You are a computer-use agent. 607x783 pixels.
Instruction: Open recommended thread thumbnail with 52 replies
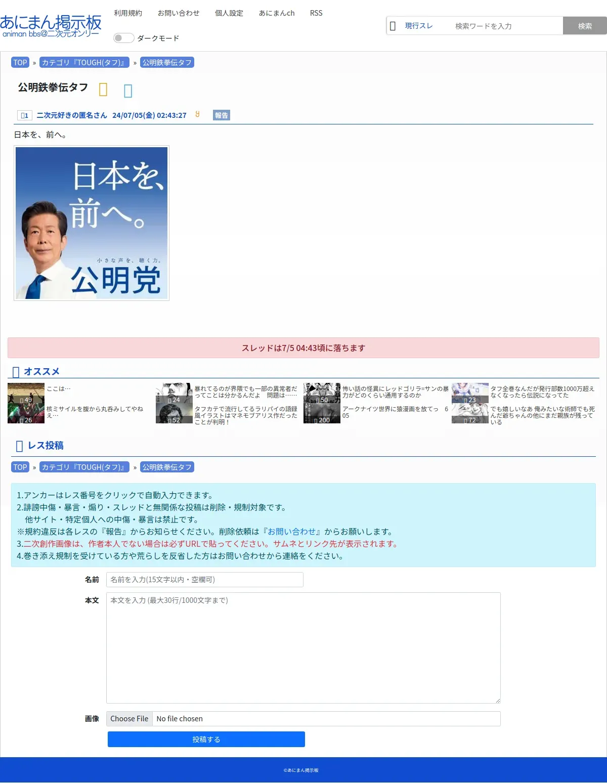174,413
